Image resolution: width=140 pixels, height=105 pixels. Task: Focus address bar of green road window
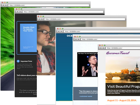(x=49, y=5)
